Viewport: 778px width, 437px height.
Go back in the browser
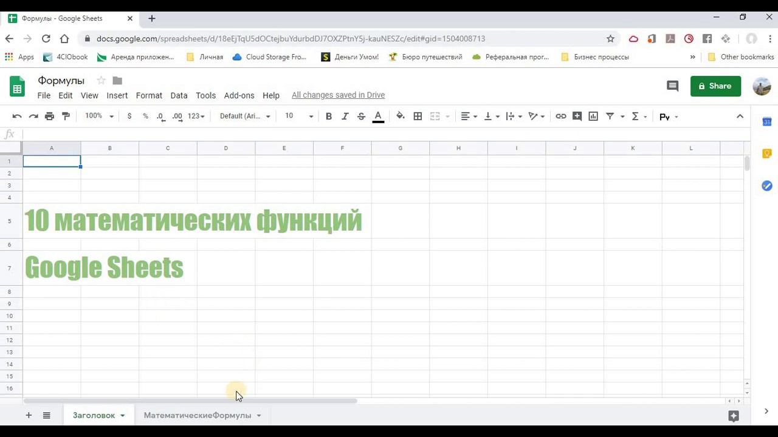(9, 38)
